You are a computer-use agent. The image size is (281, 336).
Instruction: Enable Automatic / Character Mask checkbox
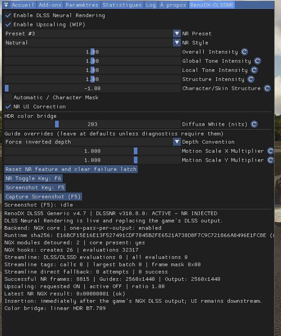coord(8,97)
